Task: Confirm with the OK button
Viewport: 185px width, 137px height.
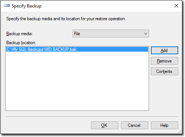Action: tap(104, 125)
